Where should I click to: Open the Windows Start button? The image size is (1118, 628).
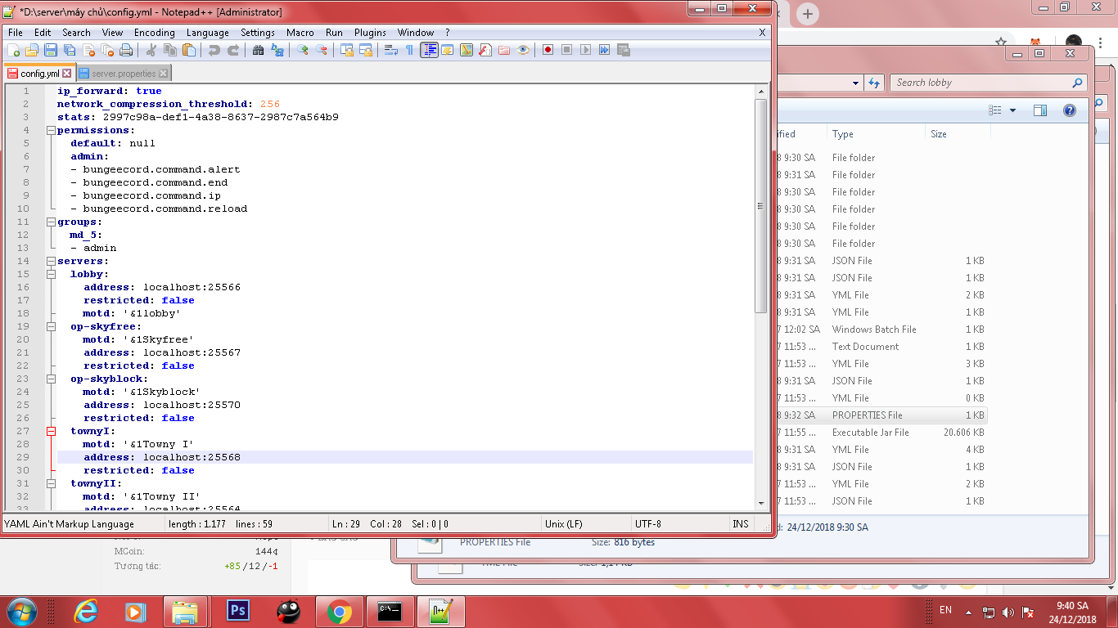tap(22, 612)
